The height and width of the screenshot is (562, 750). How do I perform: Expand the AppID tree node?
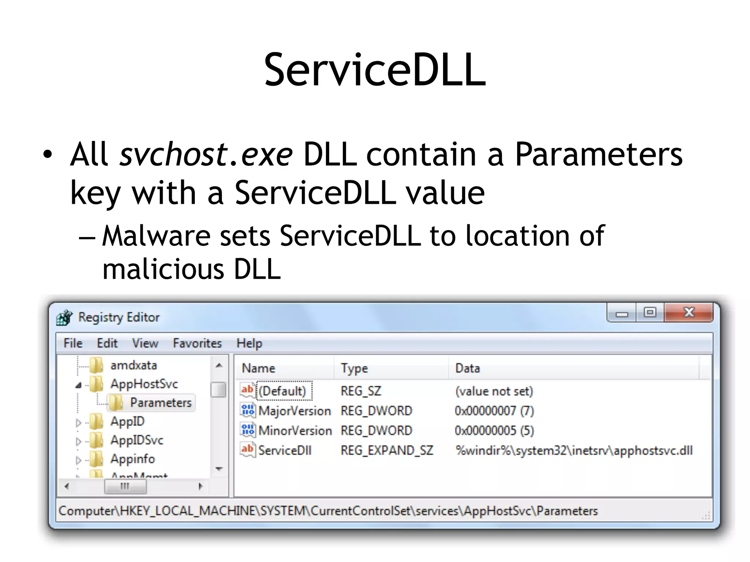(78, 423)
